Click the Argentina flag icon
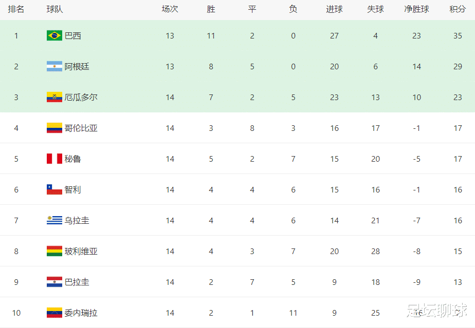 pos(54,66)
